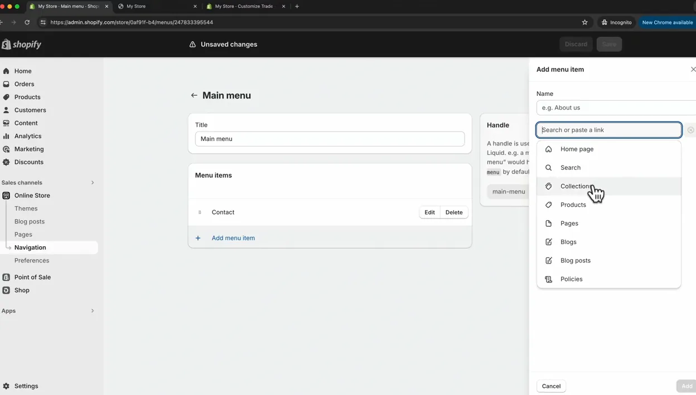Focus the menu item Name field
This screenshot has width=696, height=395.
[616, 108]
